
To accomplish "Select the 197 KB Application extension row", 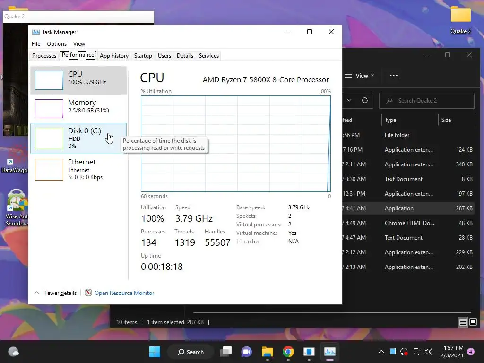I will click(x=409, y=193).
